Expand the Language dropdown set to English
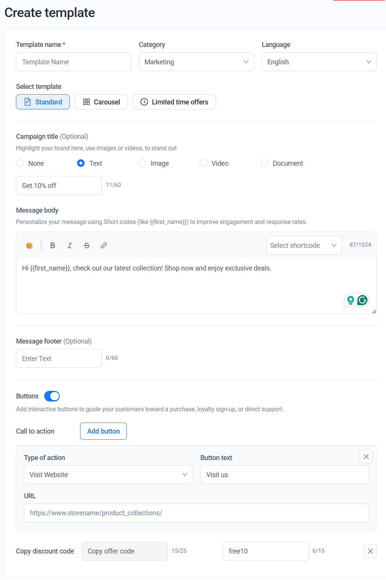Screen dimensions: 386x580 [x=319, y=62]
